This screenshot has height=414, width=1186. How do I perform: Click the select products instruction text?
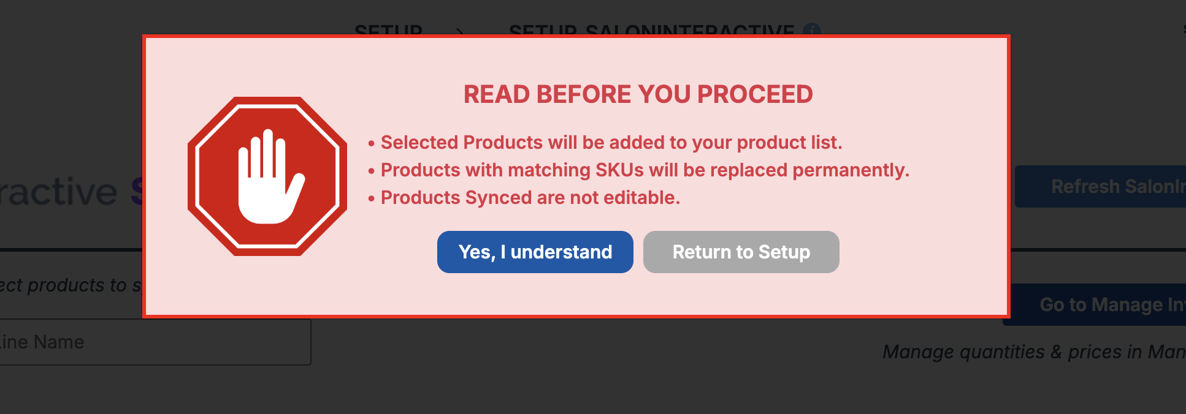71,285
